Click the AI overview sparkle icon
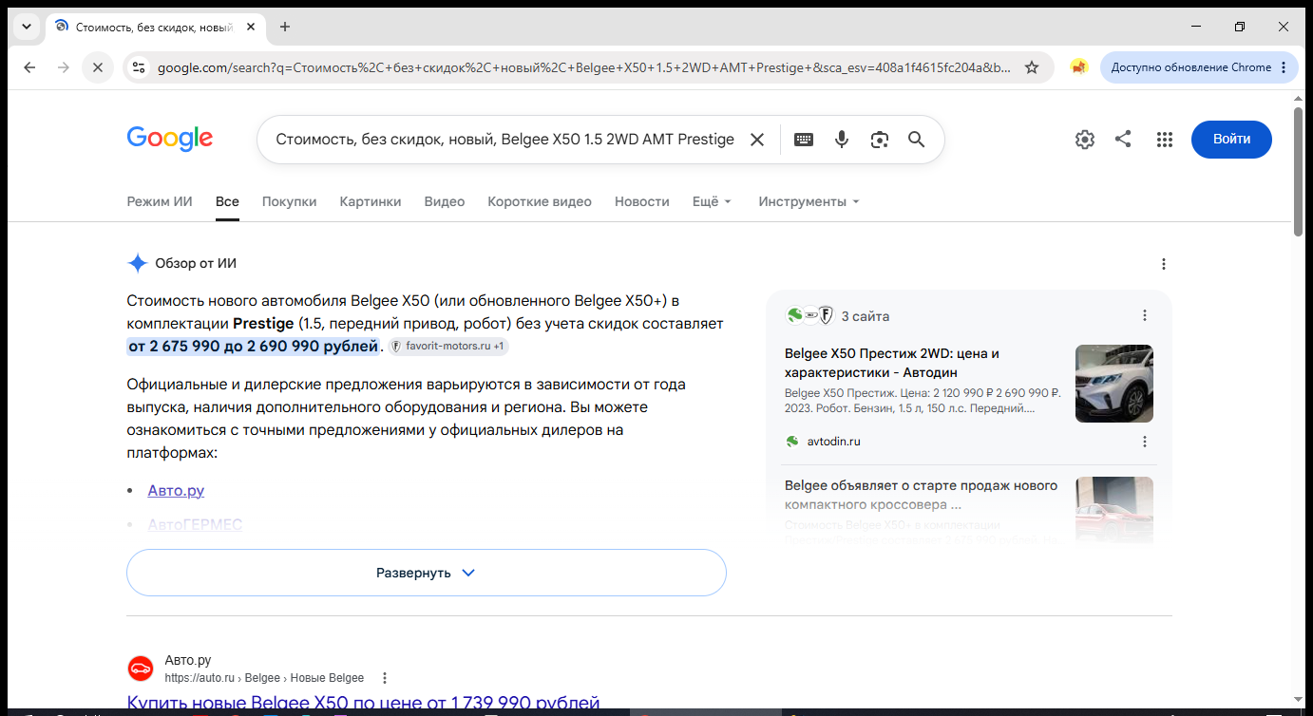The image size is (1313, 716). click(x=138, y=264)
